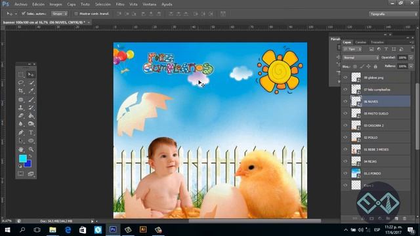The width and height of the screenshot is (420, 236).
Task: Select the Zoom tool
Action: point(31,149)
